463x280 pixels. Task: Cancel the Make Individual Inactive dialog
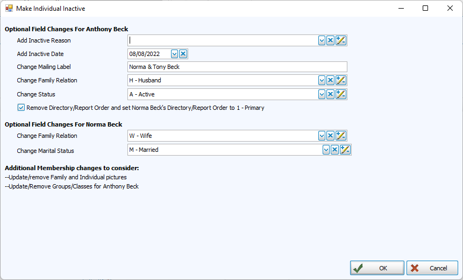point(432,268)
